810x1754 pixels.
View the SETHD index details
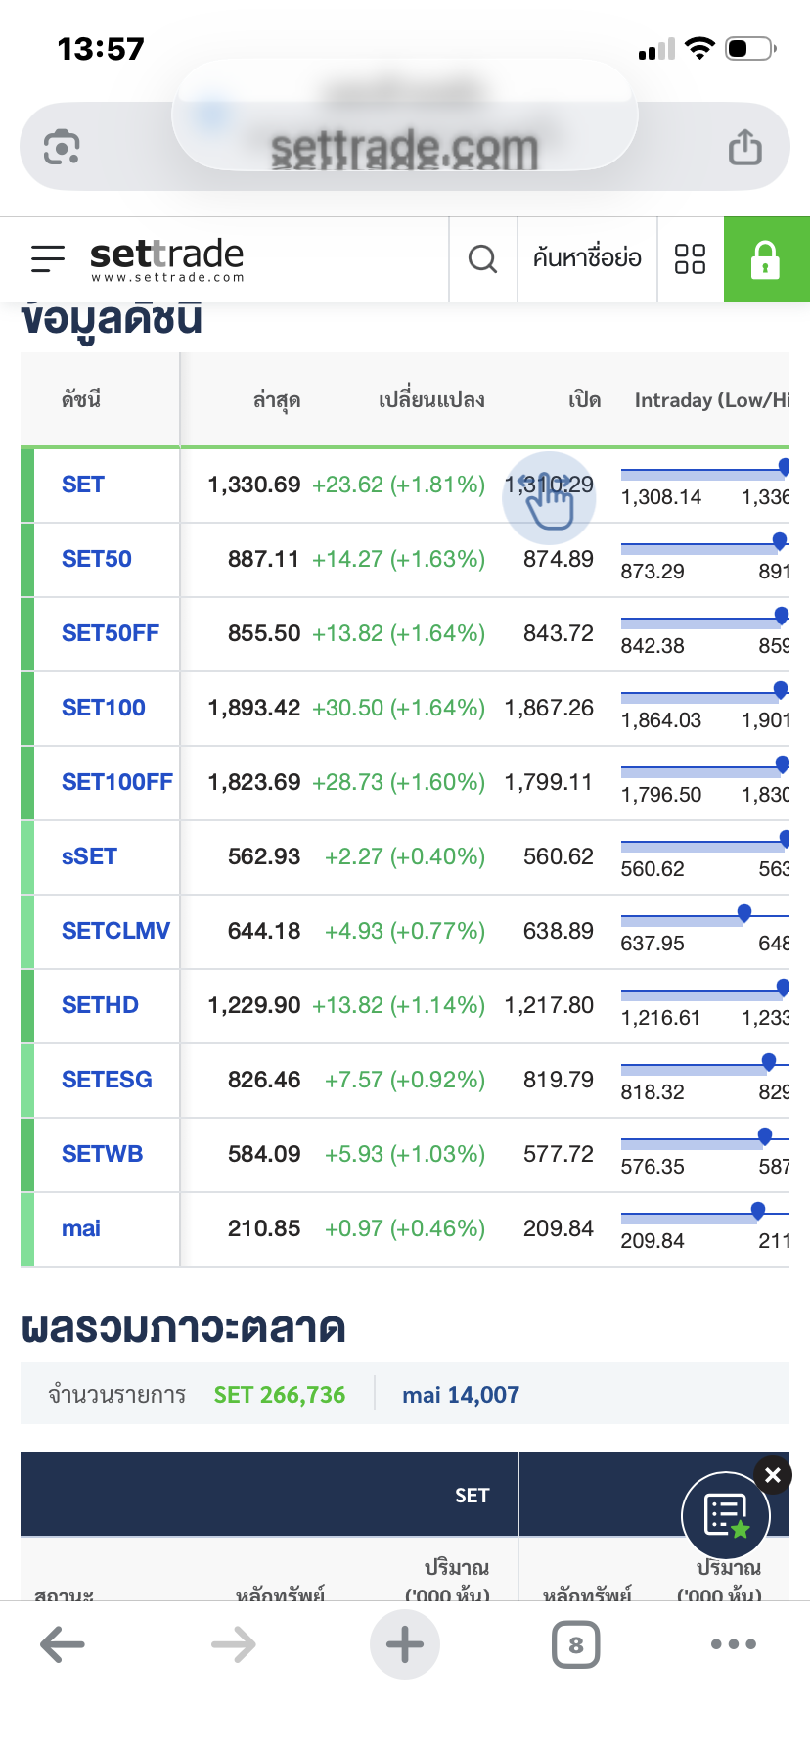(100, 1005)
